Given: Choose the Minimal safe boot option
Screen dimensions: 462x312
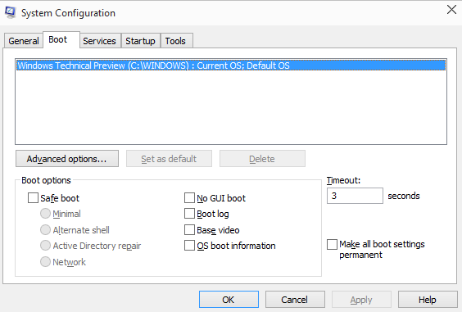Looking at the screenshot, I should (45, 214).
